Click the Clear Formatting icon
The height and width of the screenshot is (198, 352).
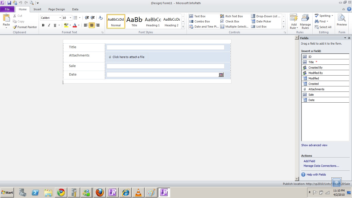(100, 18)
